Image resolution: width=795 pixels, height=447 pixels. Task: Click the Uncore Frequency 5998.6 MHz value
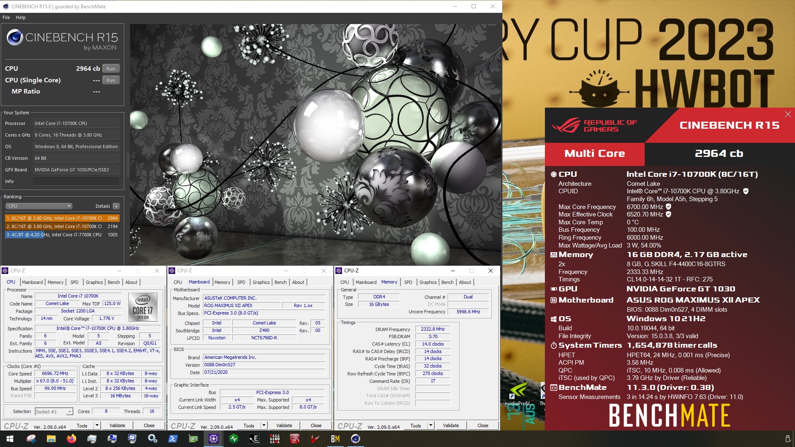(468, 312)
